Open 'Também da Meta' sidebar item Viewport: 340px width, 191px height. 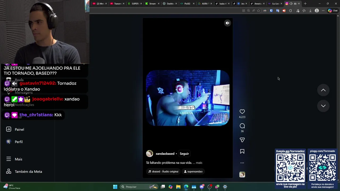(28, 172)
